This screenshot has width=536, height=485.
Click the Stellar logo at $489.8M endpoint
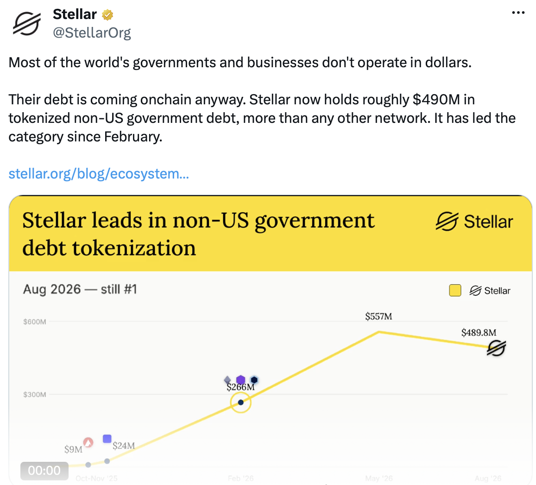click(496, 348)
